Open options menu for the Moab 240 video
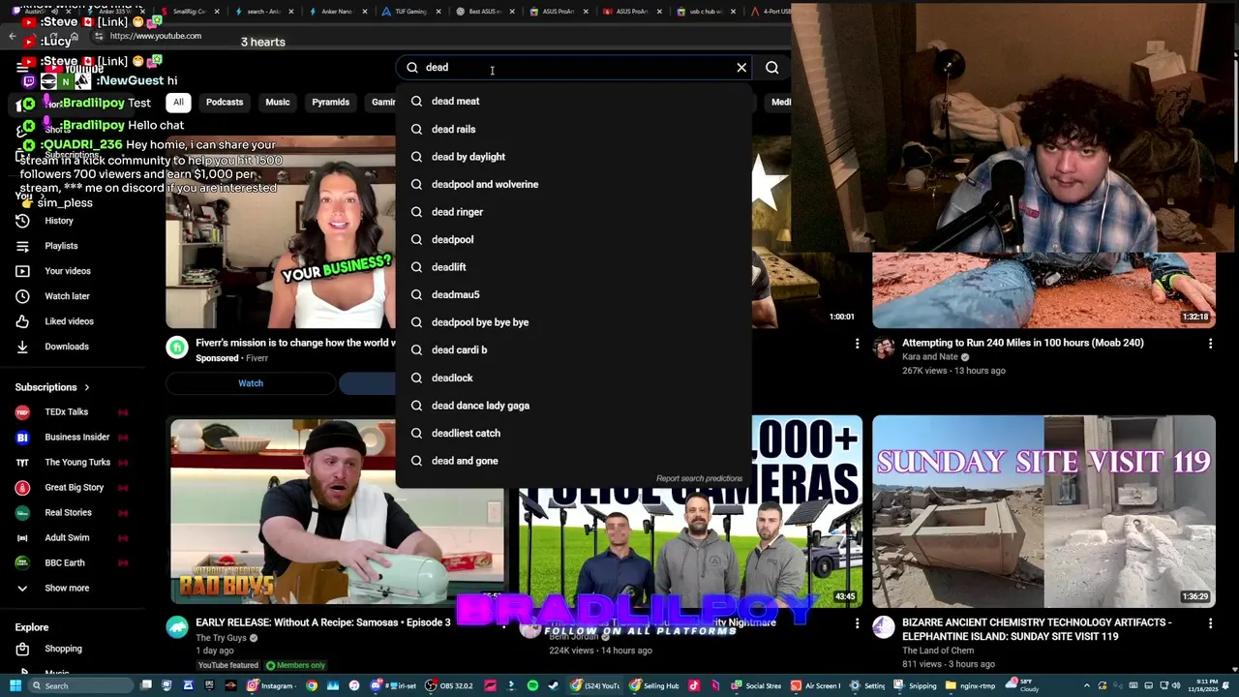Screen dimensions: 1239x697 click(1210, 344)
